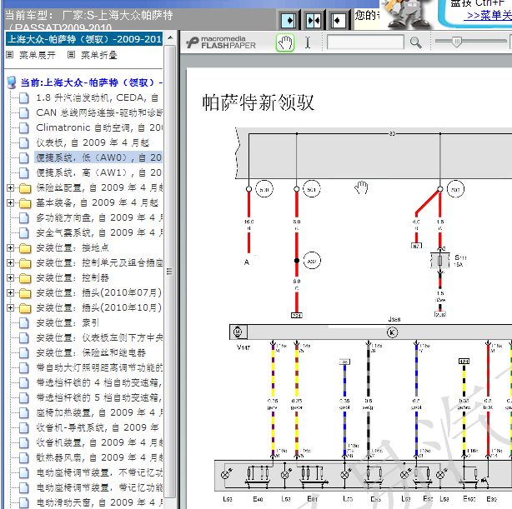Click the >>菜单关 link at top right

[489, 15]
